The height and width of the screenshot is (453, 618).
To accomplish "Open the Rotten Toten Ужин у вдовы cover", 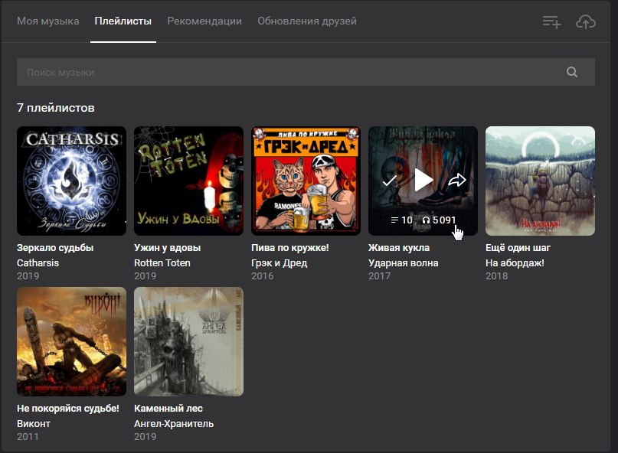I will tap(189, 181).
